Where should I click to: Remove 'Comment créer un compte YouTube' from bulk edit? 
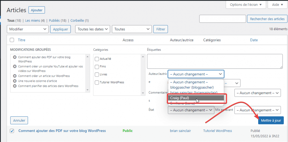click(x=15, y=66)
